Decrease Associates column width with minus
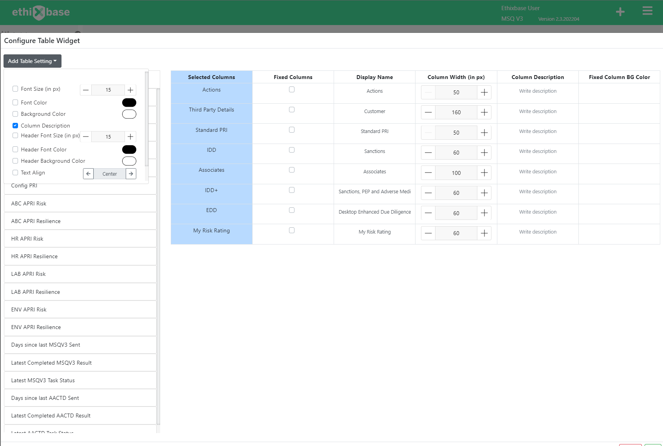Screen dimensions: 663x446 pyautogui.click(x=428, y=173)
